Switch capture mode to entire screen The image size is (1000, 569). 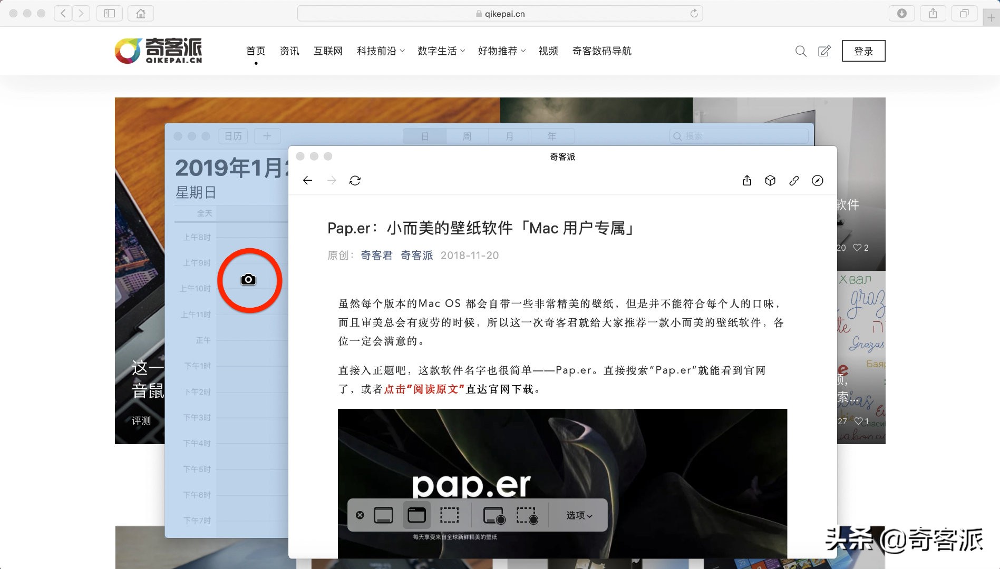[383, 515]
